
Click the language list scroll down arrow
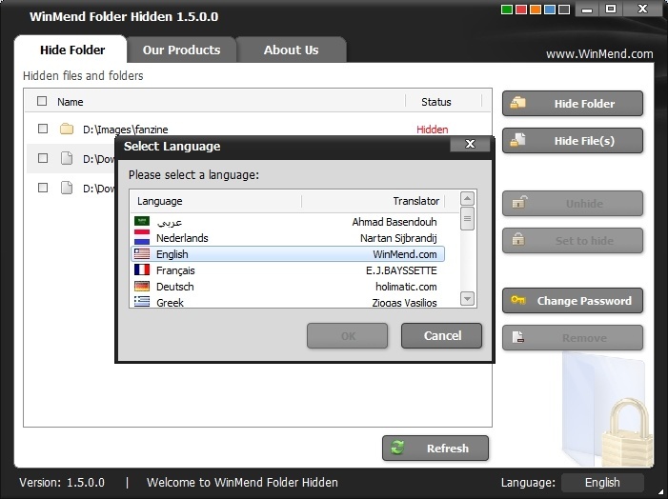coord(467,298)
